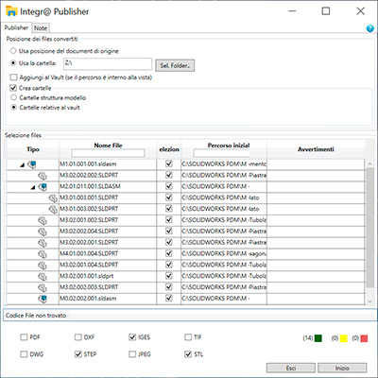Click the file list scroll-down arrow
Image resolution: width=378 pixels, height=378 pixels.
[x=370, y=301]
